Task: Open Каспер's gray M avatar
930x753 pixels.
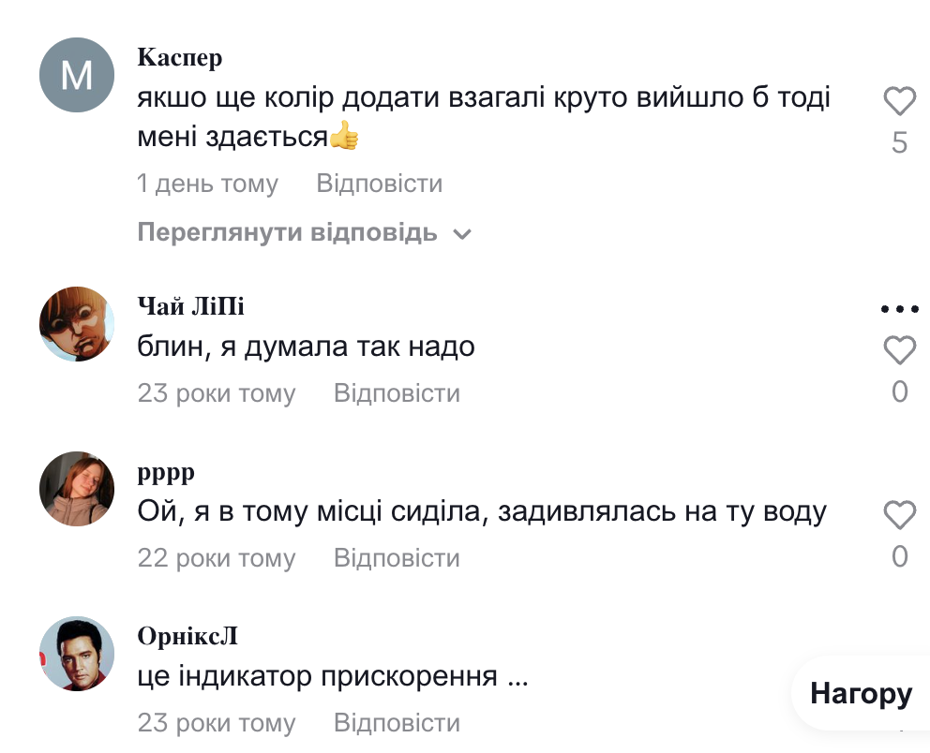Action: [77, 75]
